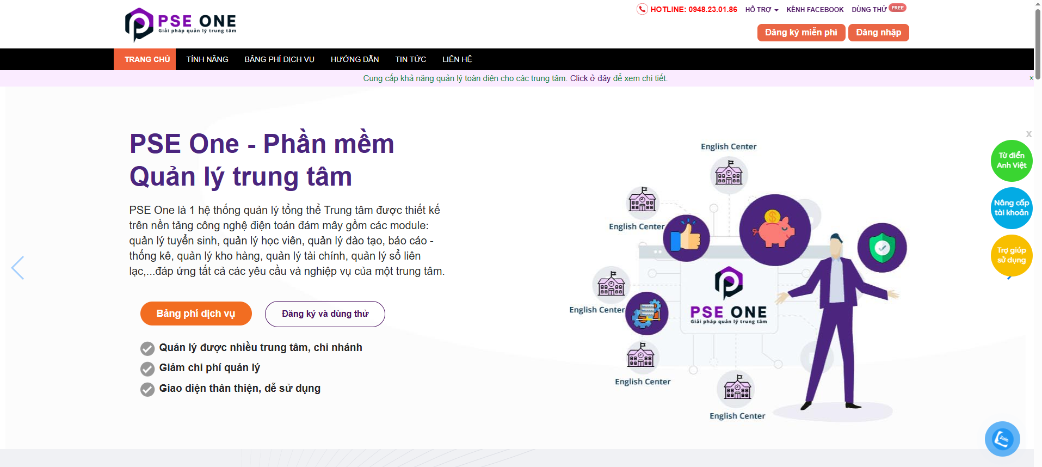Click the piggy bank circle icon

(774, 230)
